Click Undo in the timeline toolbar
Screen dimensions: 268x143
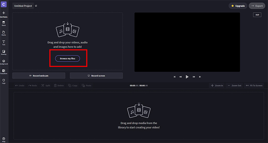pyautogui.click(x=20, y=86)
